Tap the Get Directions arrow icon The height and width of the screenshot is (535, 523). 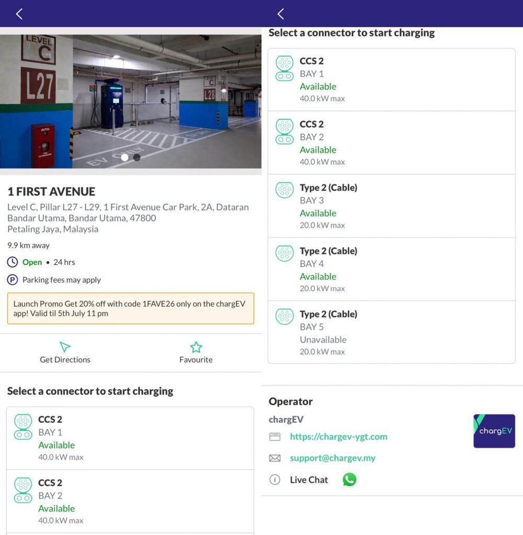coord(65,347)
